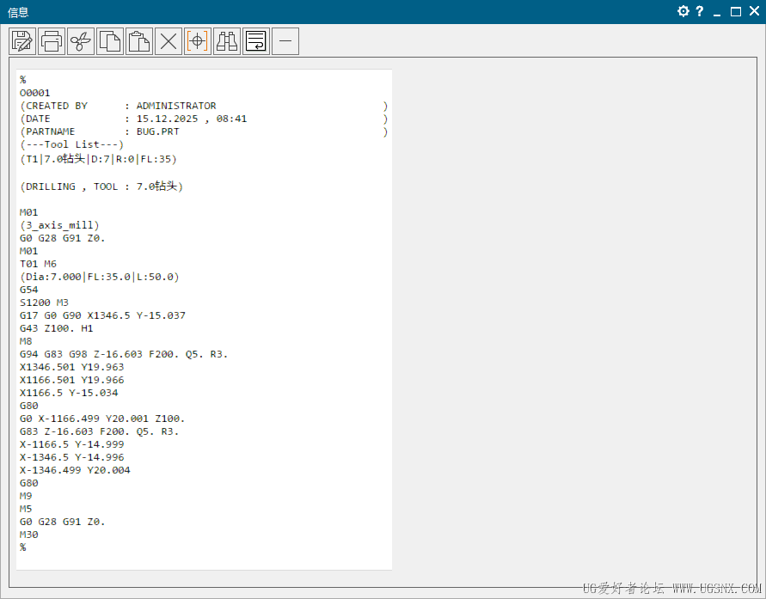
Task: Click the G94 G83 G98 drilling cycle line
Action: [124, 354]
